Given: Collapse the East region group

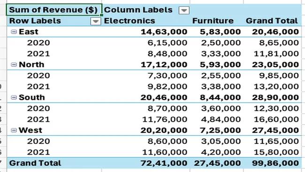Looking at the screenshot, I should (14, 32).
